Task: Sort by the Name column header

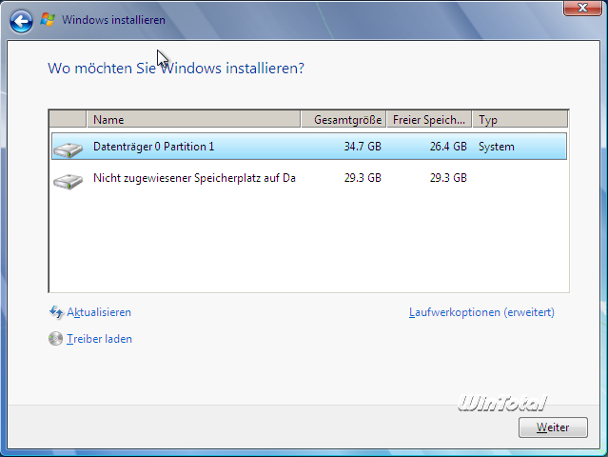Action: coord(193,120)
